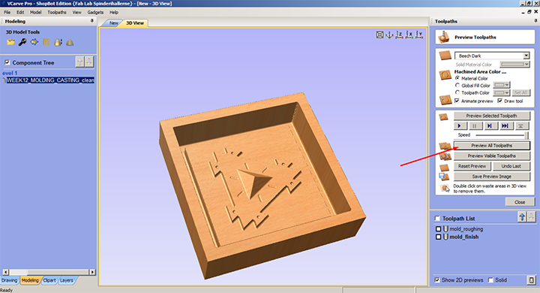
Task: Click the vector-arrow model creation tool icon
Action: [x=34, y=42]
